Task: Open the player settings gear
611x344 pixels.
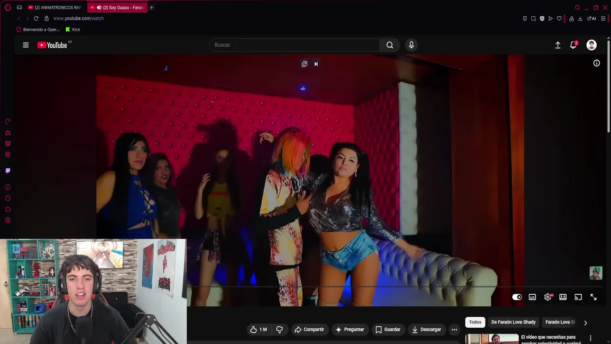Action: point(548,297)
